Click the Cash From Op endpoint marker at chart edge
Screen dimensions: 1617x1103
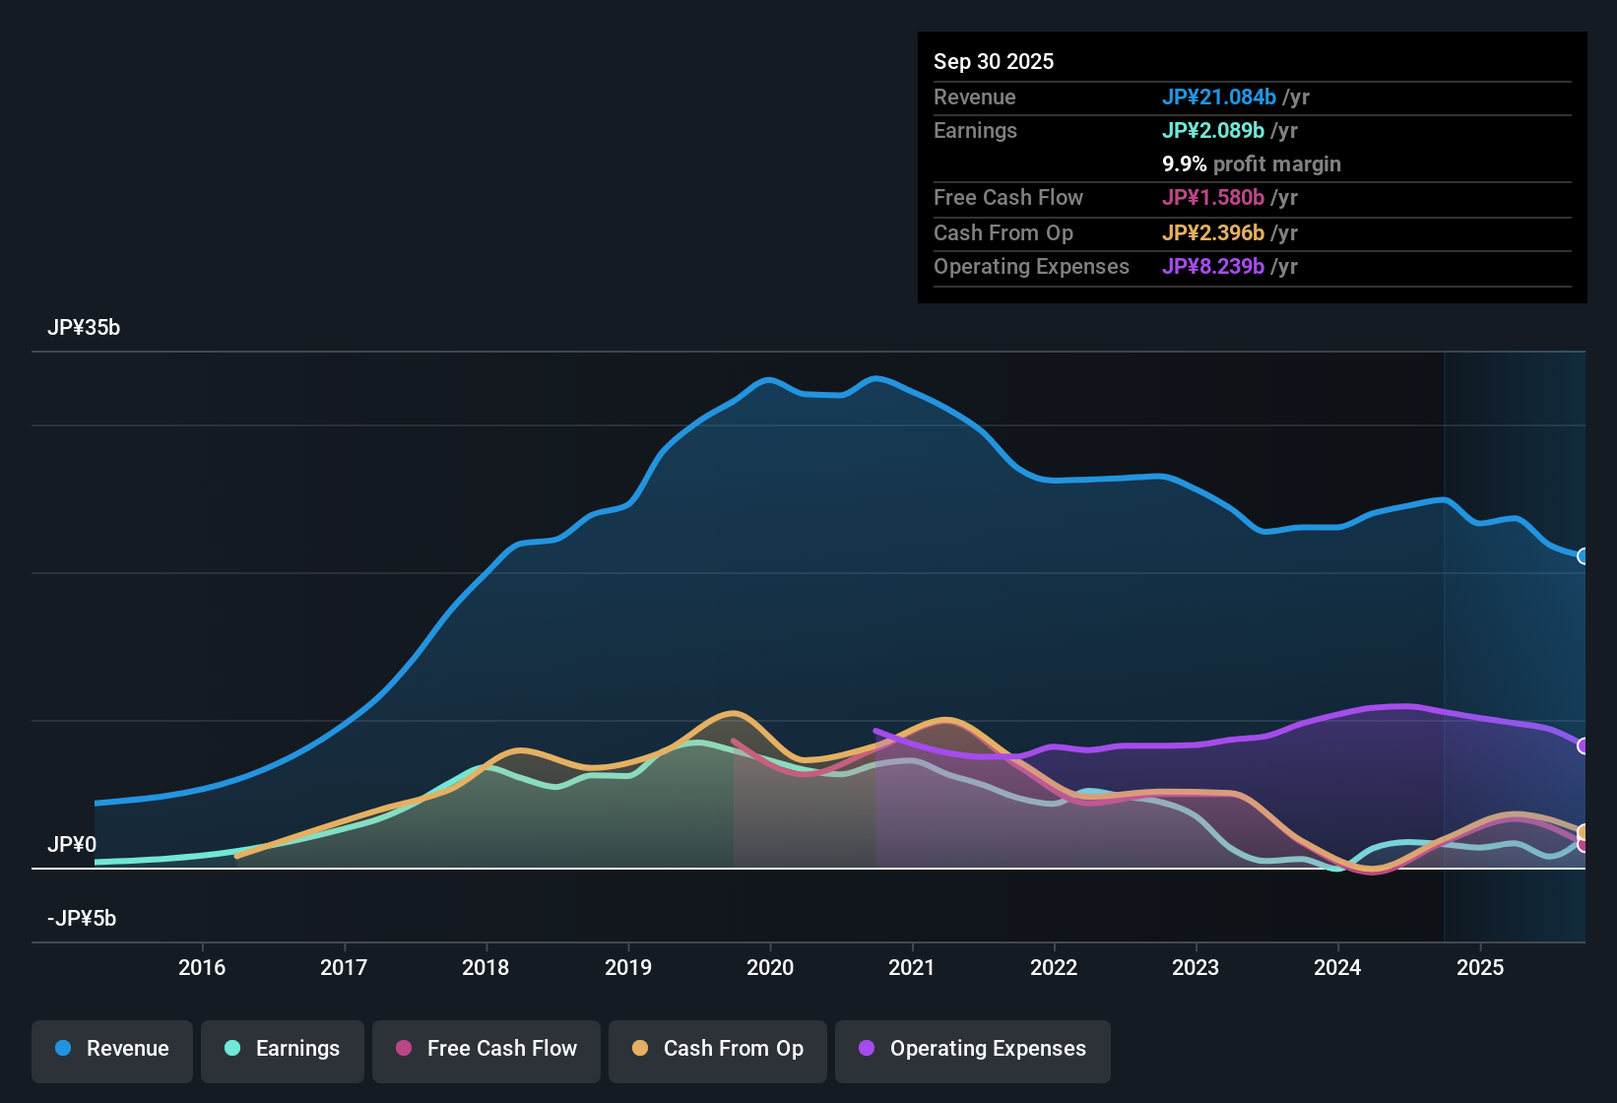coord(1583,833)
